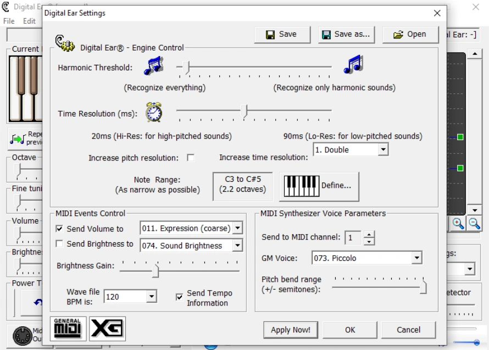Click the MIDI connector icon in main window
The height and width of the screenshot is (350, 489).
click(22, 336)
